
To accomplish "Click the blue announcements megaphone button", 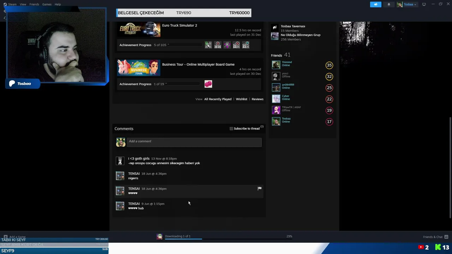I will coord(375,4).
